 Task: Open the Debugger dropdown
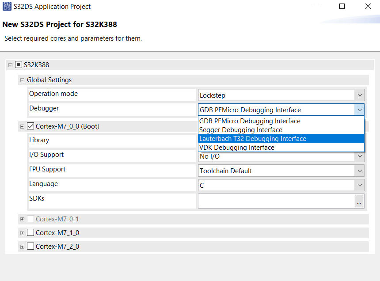(x=360, y=110)
